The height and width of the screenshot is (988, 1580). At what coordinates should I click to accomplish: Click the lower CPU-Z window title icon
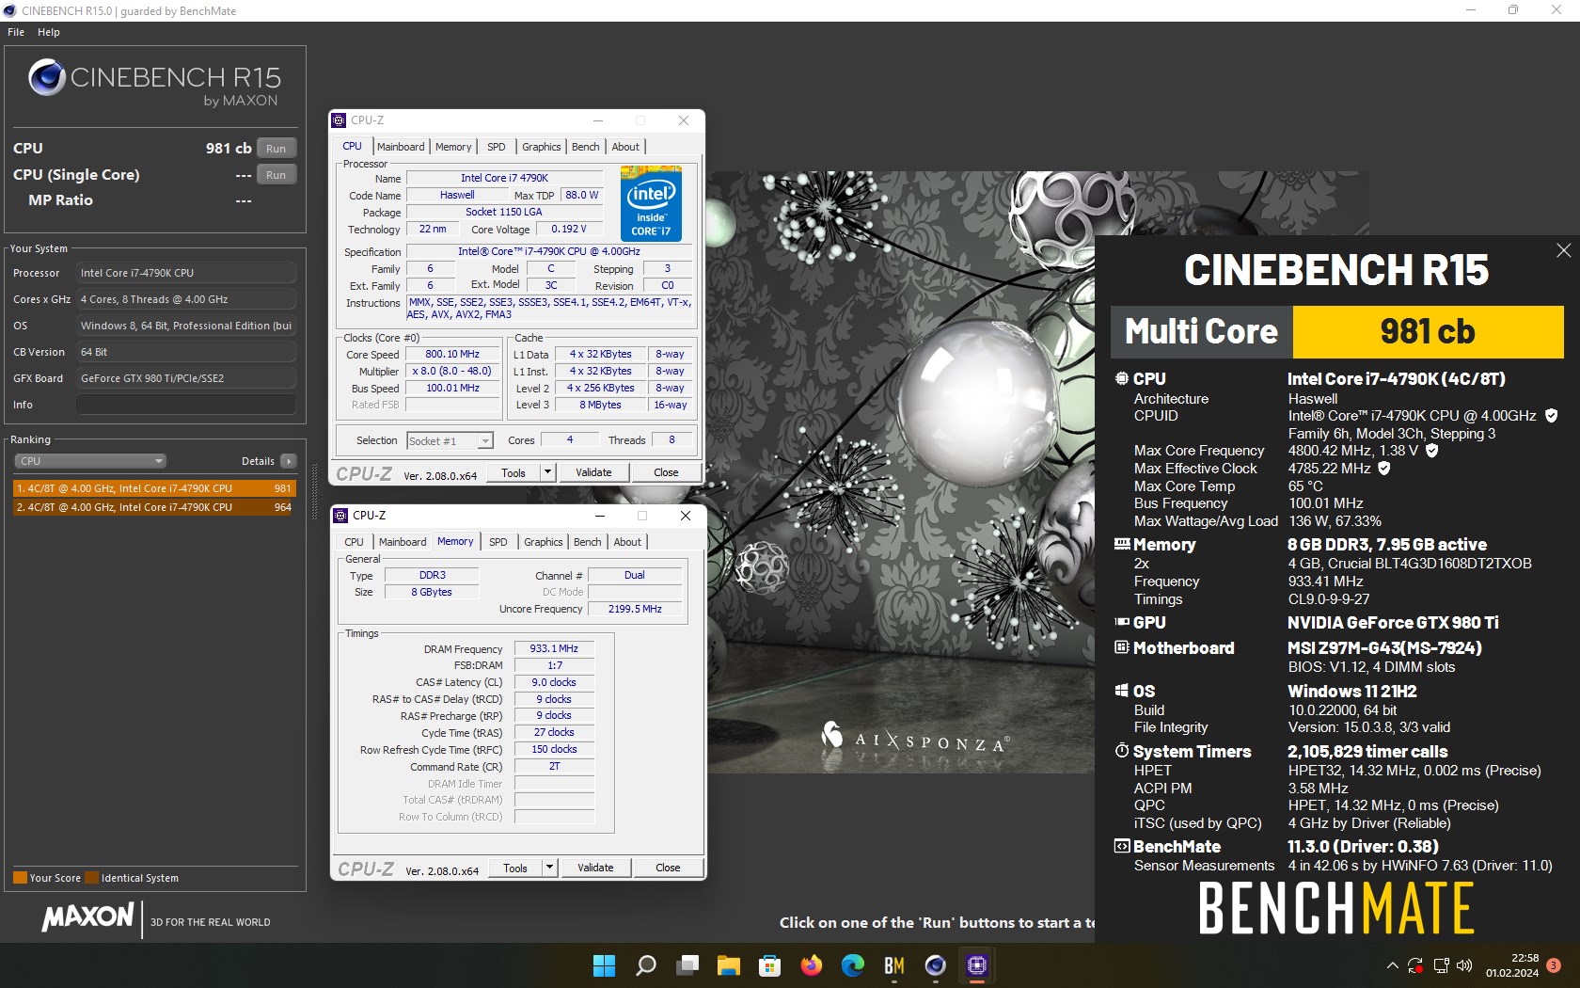(340, 516)
